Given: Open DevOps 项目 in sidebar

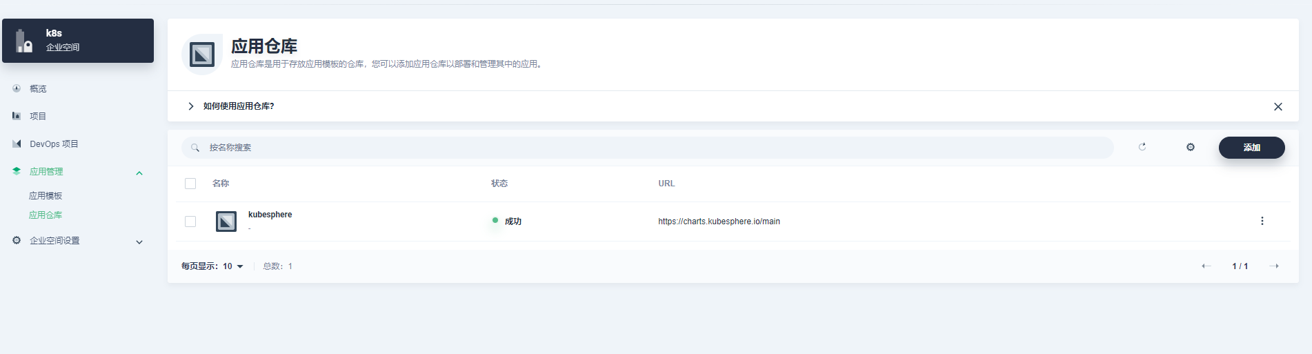Looking at the screenshot, I should click(x=54, y=144).
